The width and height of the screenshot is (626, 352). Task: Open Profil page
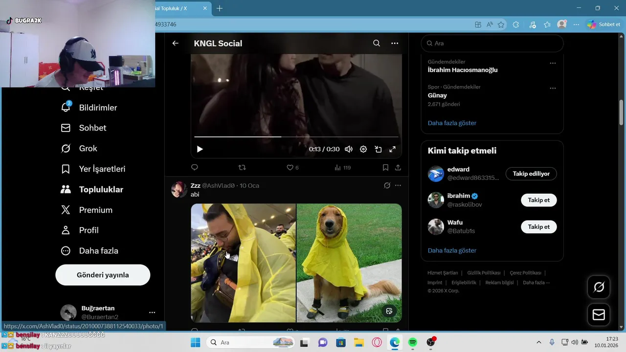80,230
